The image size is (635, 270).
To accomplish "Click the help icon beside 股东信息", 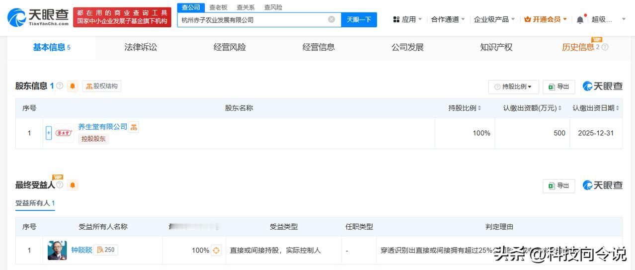I will (60, 86).
